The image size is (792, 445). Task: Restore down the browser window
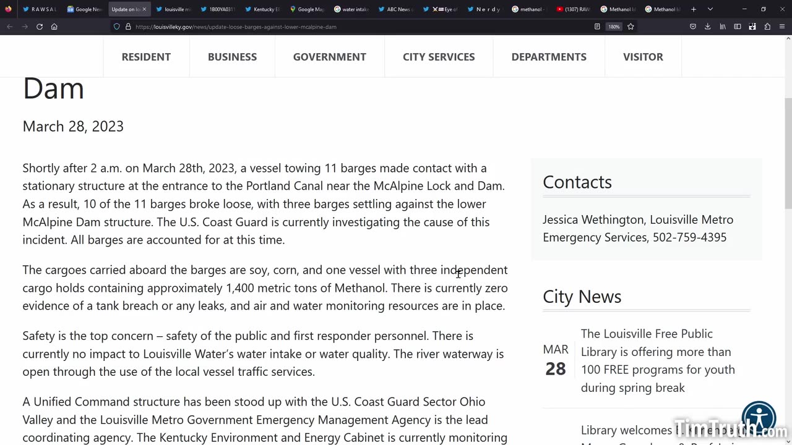pyautogui.click(x=764, y=9)
